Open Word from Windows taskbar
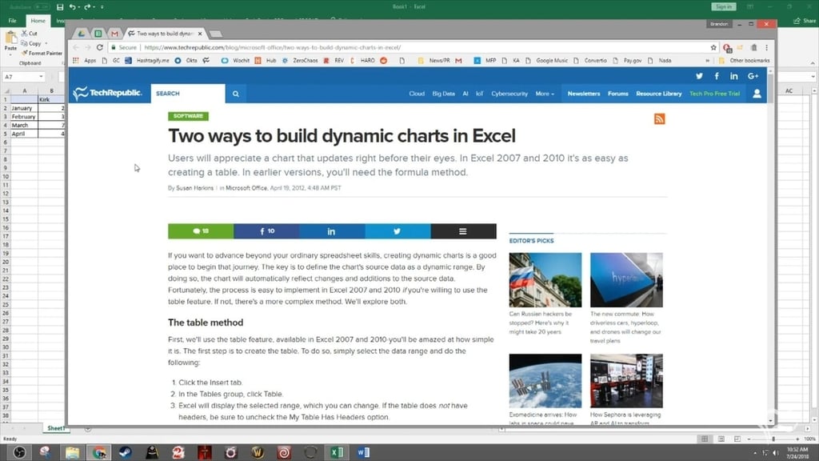The image size is (819, 461). 364,452
